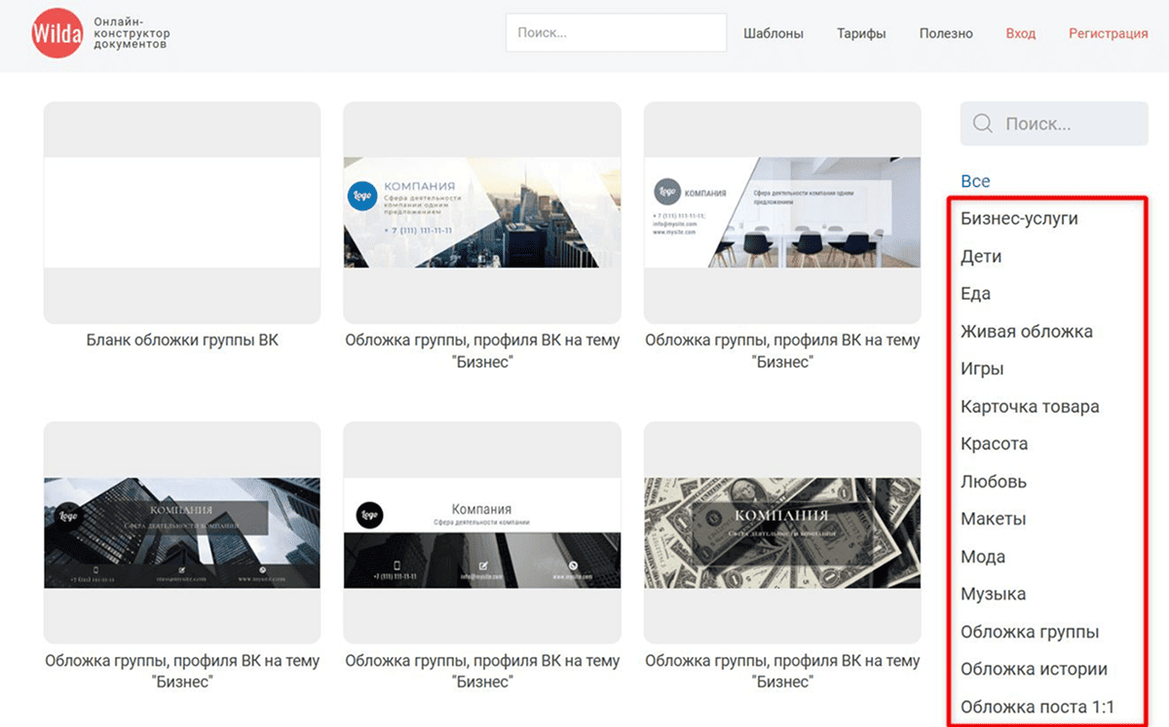Choose the Живая обложка category
The image size is (1169, 727).
point(1026,331)
